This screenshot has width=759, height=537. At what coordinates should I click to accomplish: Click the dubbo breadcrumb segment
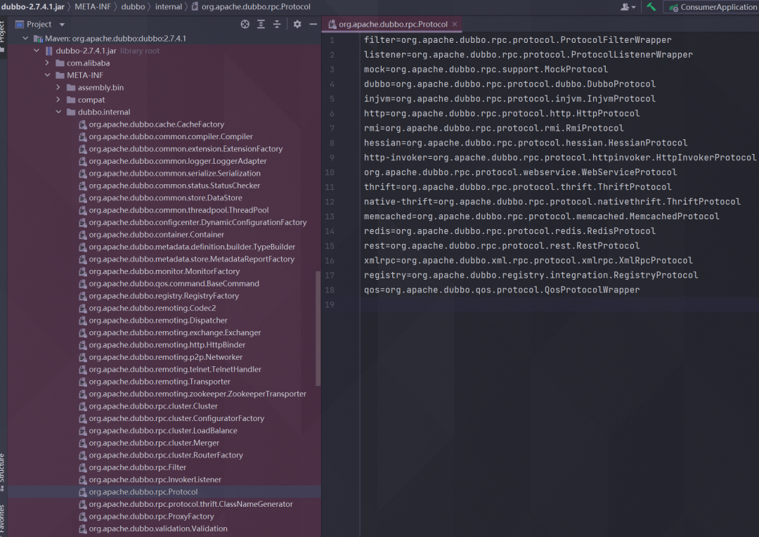133,7
